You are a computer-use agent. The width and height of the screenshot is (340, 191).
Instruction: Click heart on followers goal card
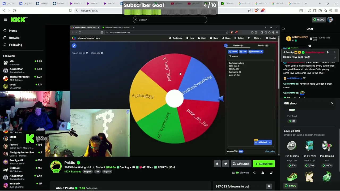(269, 186)
